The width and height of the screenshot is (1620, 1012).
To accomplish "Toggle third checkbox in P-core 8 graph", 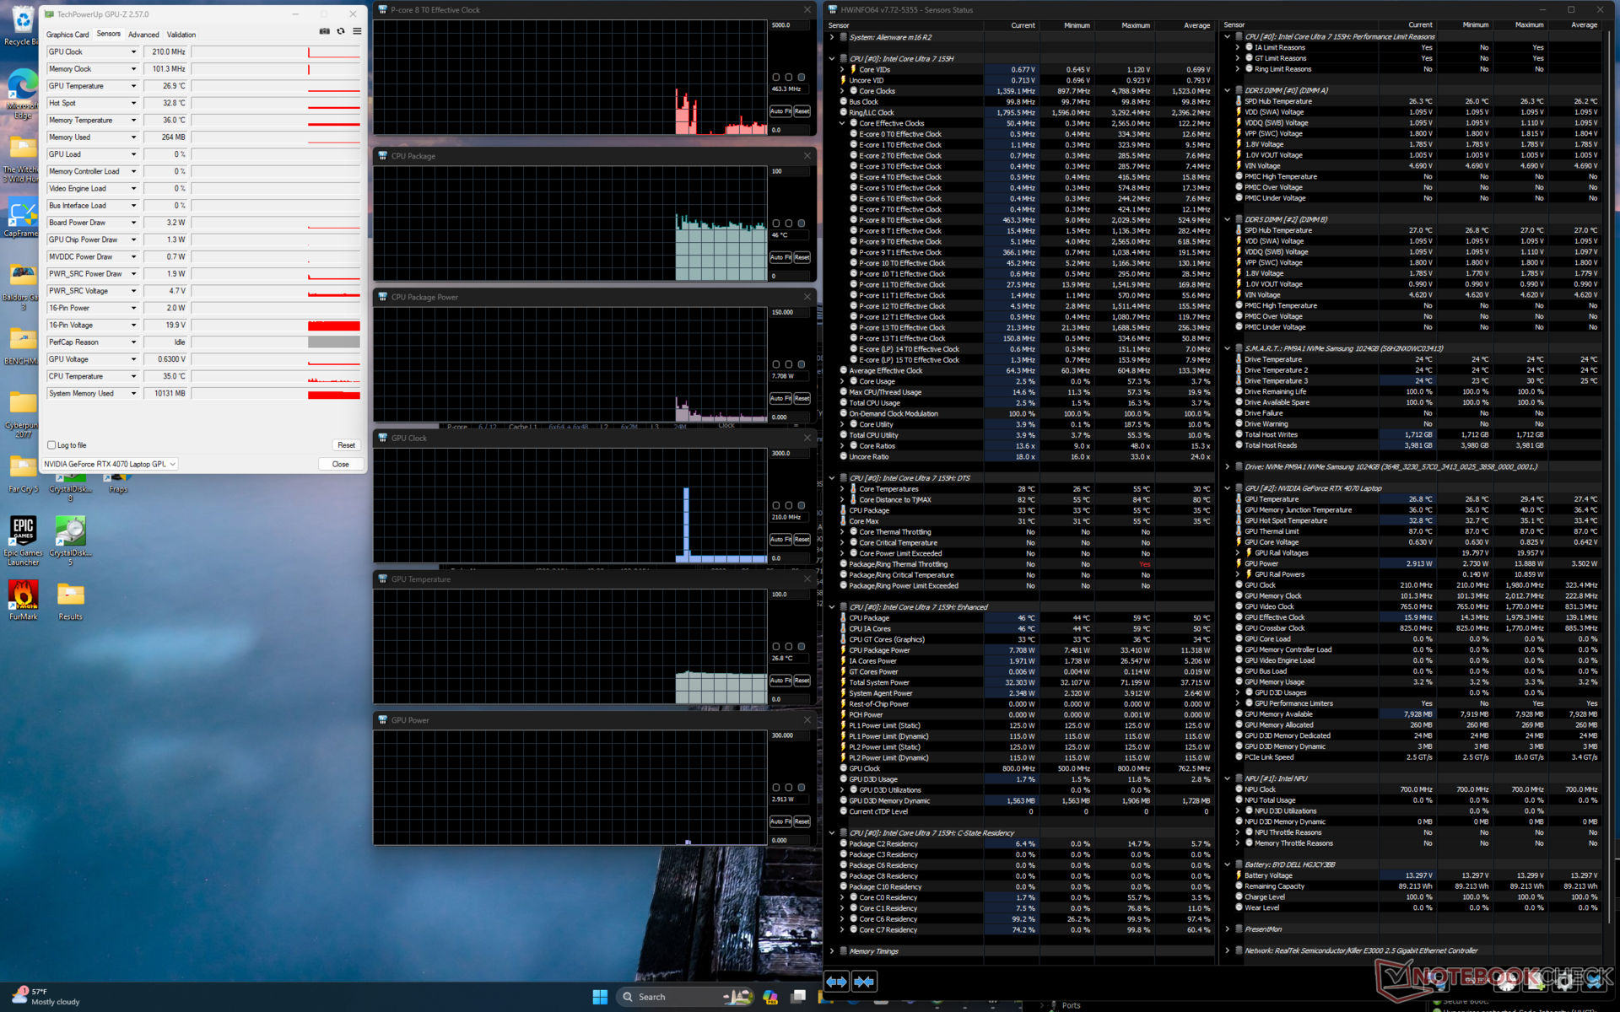I will [802, 78].
